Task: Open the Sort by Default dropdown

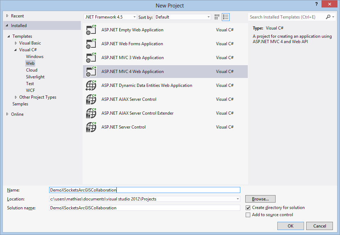Action: pos(183,17)
